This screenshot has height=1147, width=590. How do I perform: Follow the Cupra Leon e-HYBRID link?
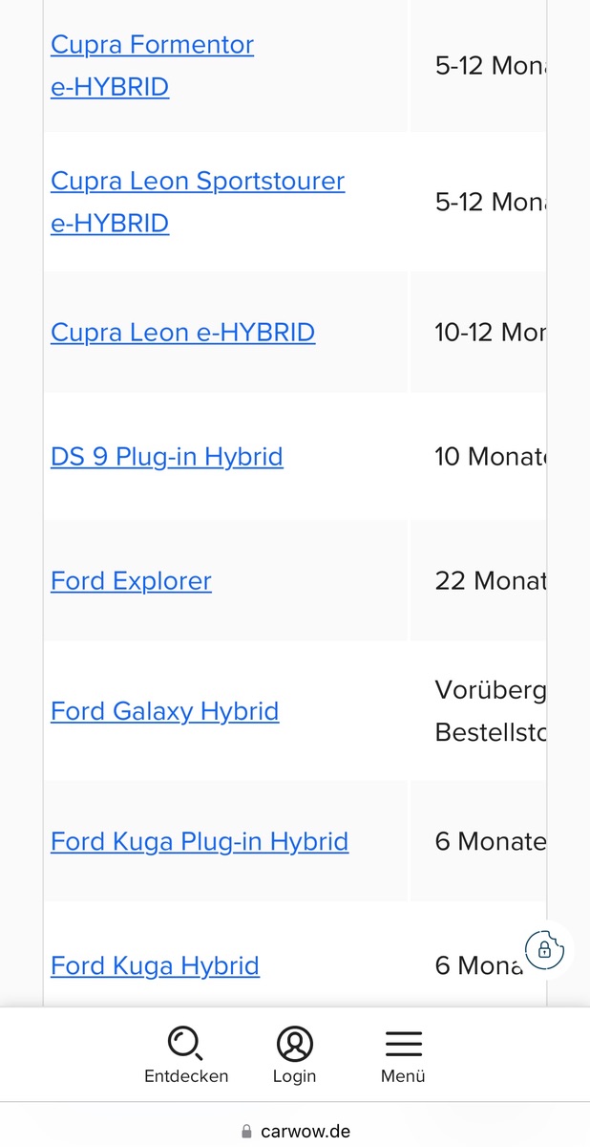(182, 333)
